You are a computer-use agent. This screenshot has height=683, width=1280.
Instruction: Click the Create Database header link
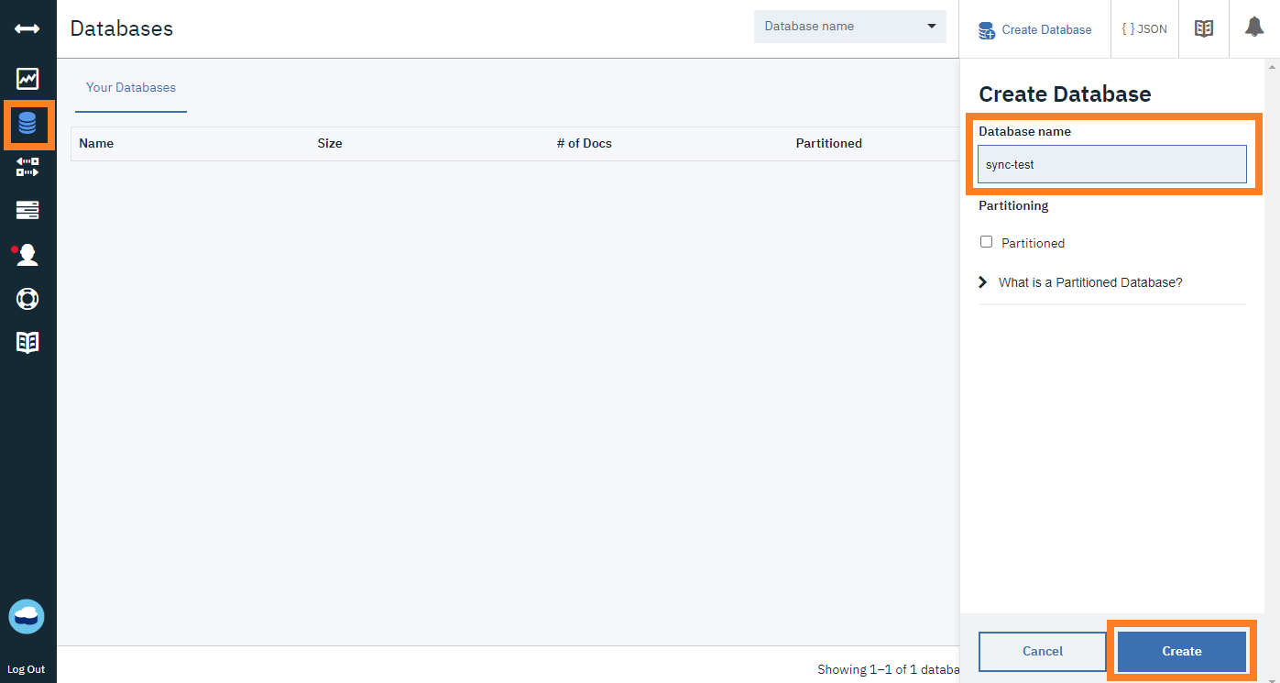tap(1035, 29)
